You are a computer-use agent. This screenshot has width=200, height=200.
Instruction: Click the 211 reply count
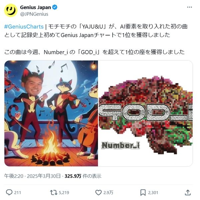[x=17, y=193]
